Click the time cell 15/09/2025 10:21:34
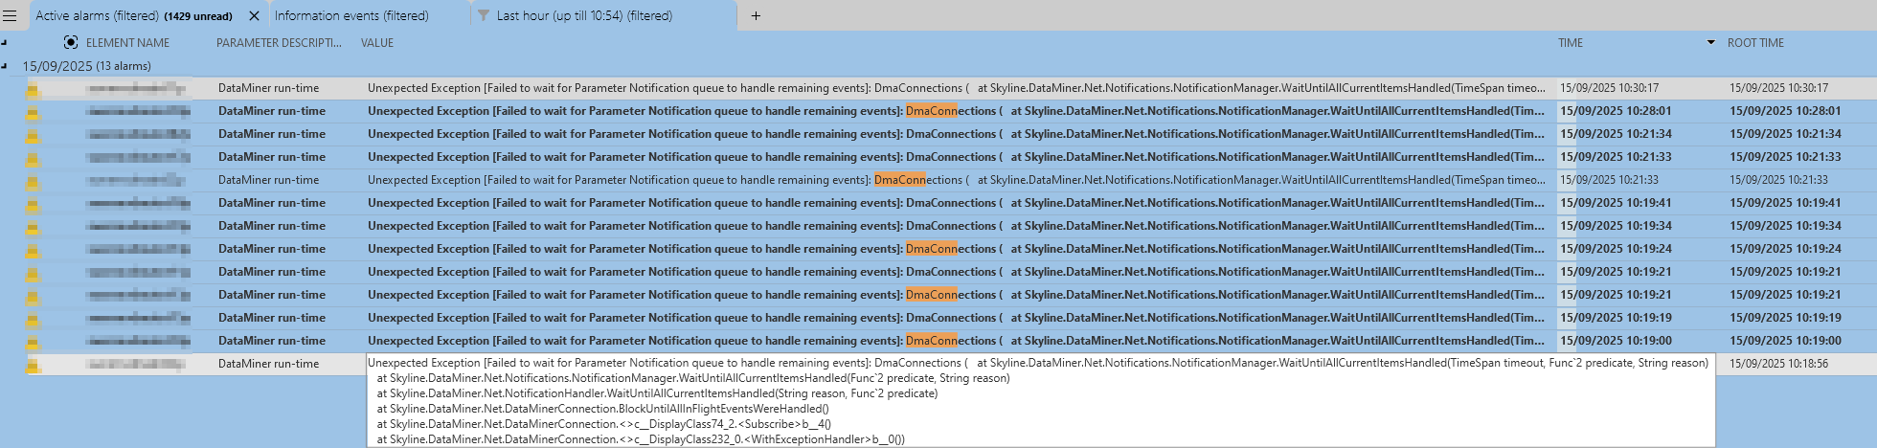 tap(1616, 134)
